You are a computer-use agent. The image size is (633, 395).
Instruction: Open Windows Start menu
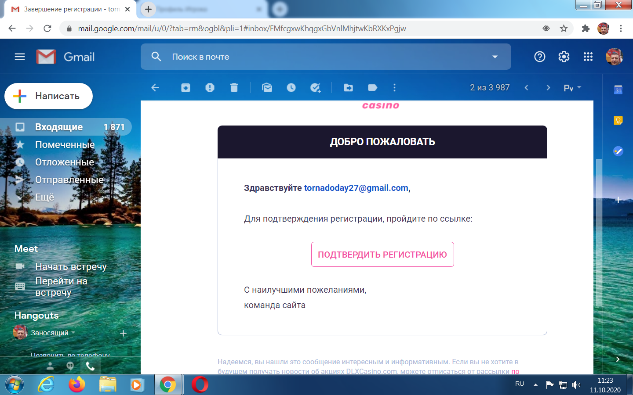[x=14, y=385]
